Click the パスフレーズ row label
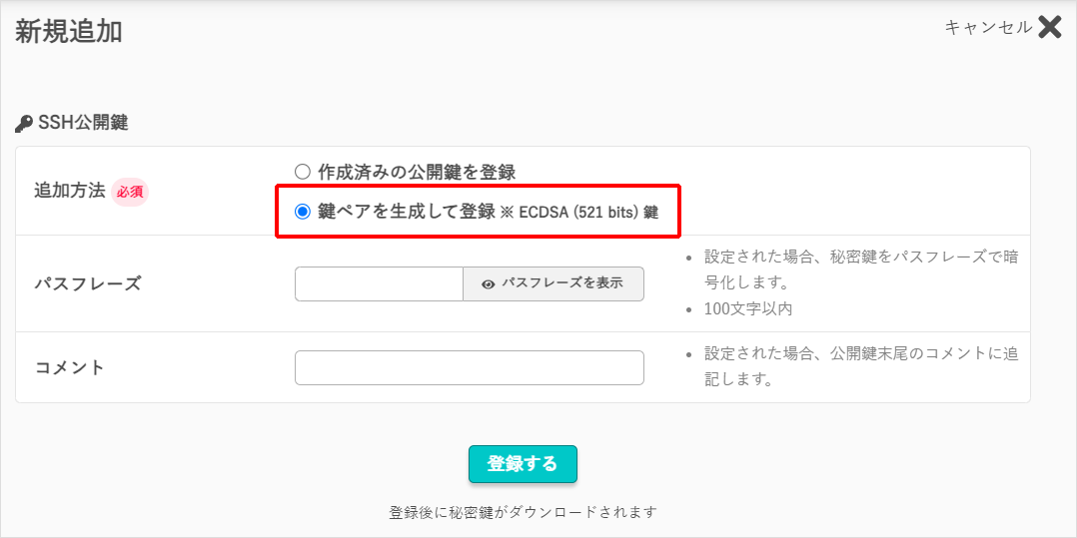The image size is (1077, 538). 88,283
